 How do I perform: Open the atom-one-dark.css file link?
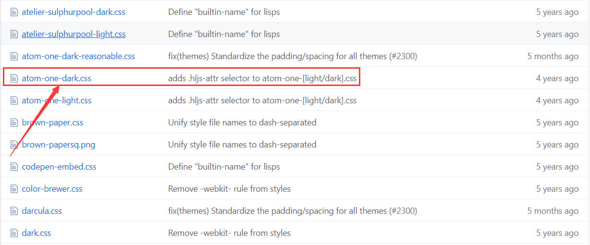[57, 78]
